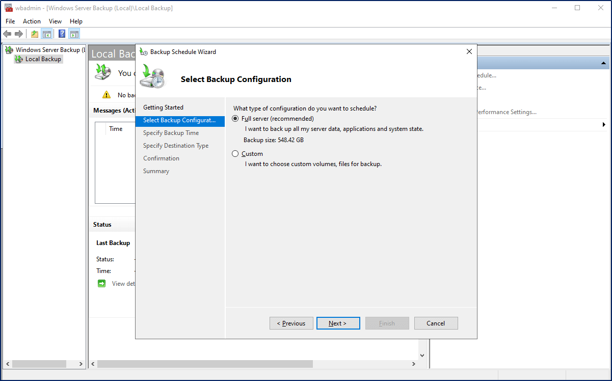Viewport: 612px width, 381px height.
Task: Click the Forward arrow in the toolbar
Action: click(19, 34)
